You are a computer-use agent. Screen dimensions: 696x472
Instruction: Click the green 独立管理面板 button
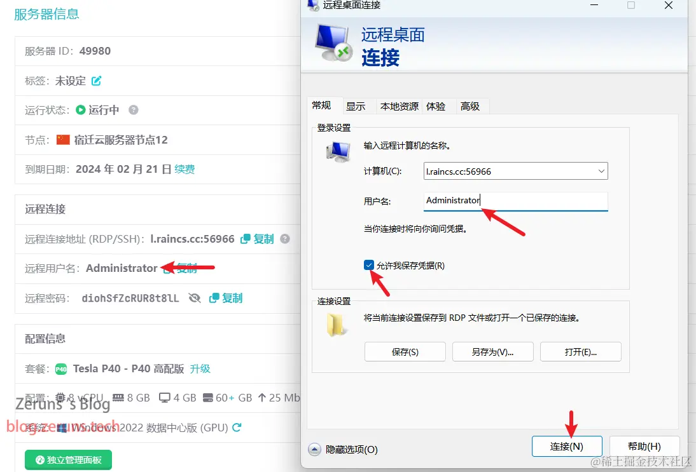tap(68, 460)
